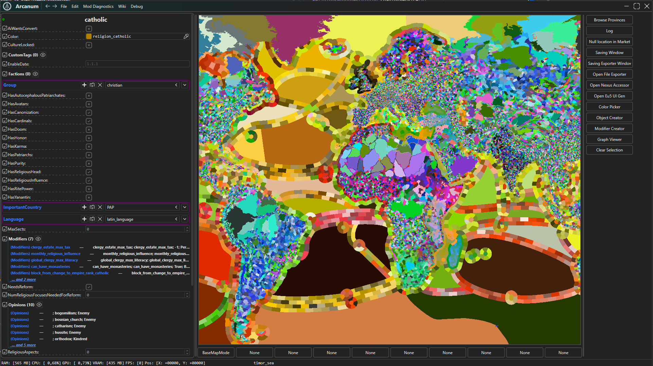Show the Modifiers list with the eye icon
Image resolution: width=653 pixels, height=366 pixels.
click(x=38, y=239)
